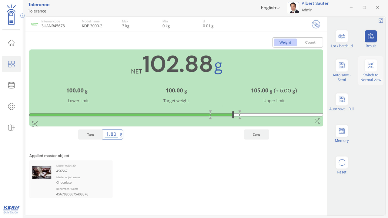
Task: Open the Home page from sidebar
Action: point(11,43)
